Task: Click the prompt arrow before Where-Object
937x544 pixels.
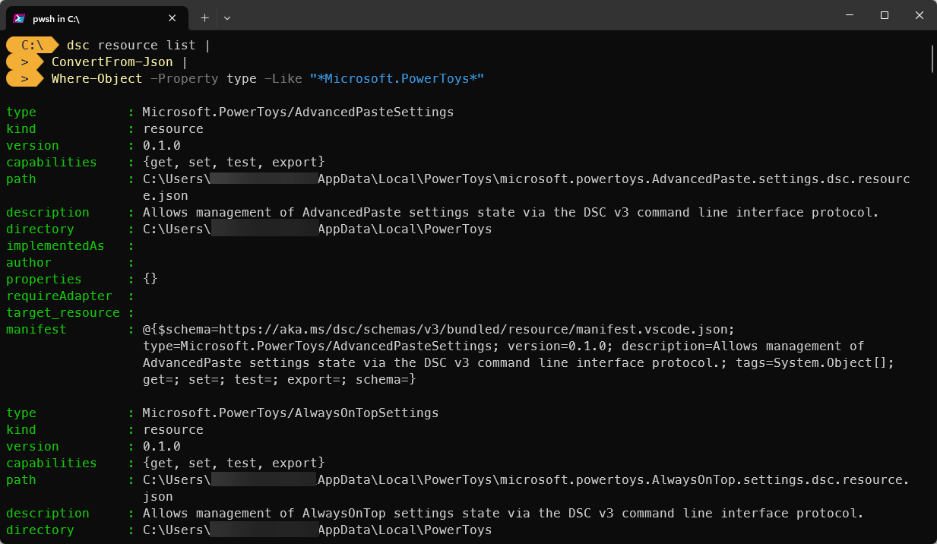Action: [25, 79]
